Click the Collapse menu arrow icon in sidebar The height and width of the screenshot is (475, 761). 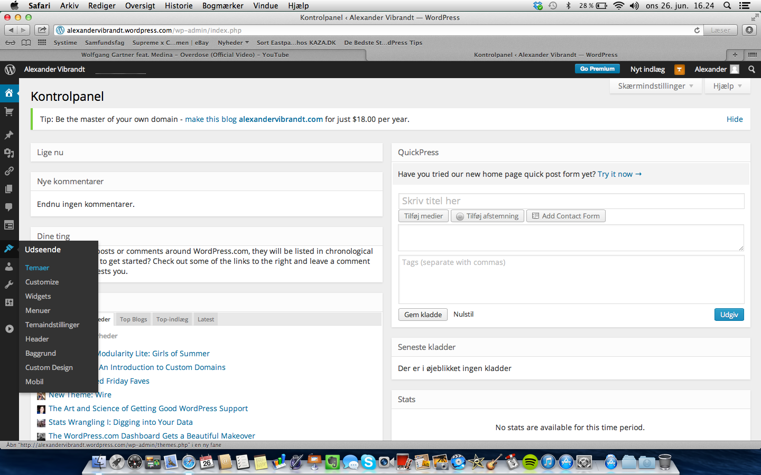9,329
